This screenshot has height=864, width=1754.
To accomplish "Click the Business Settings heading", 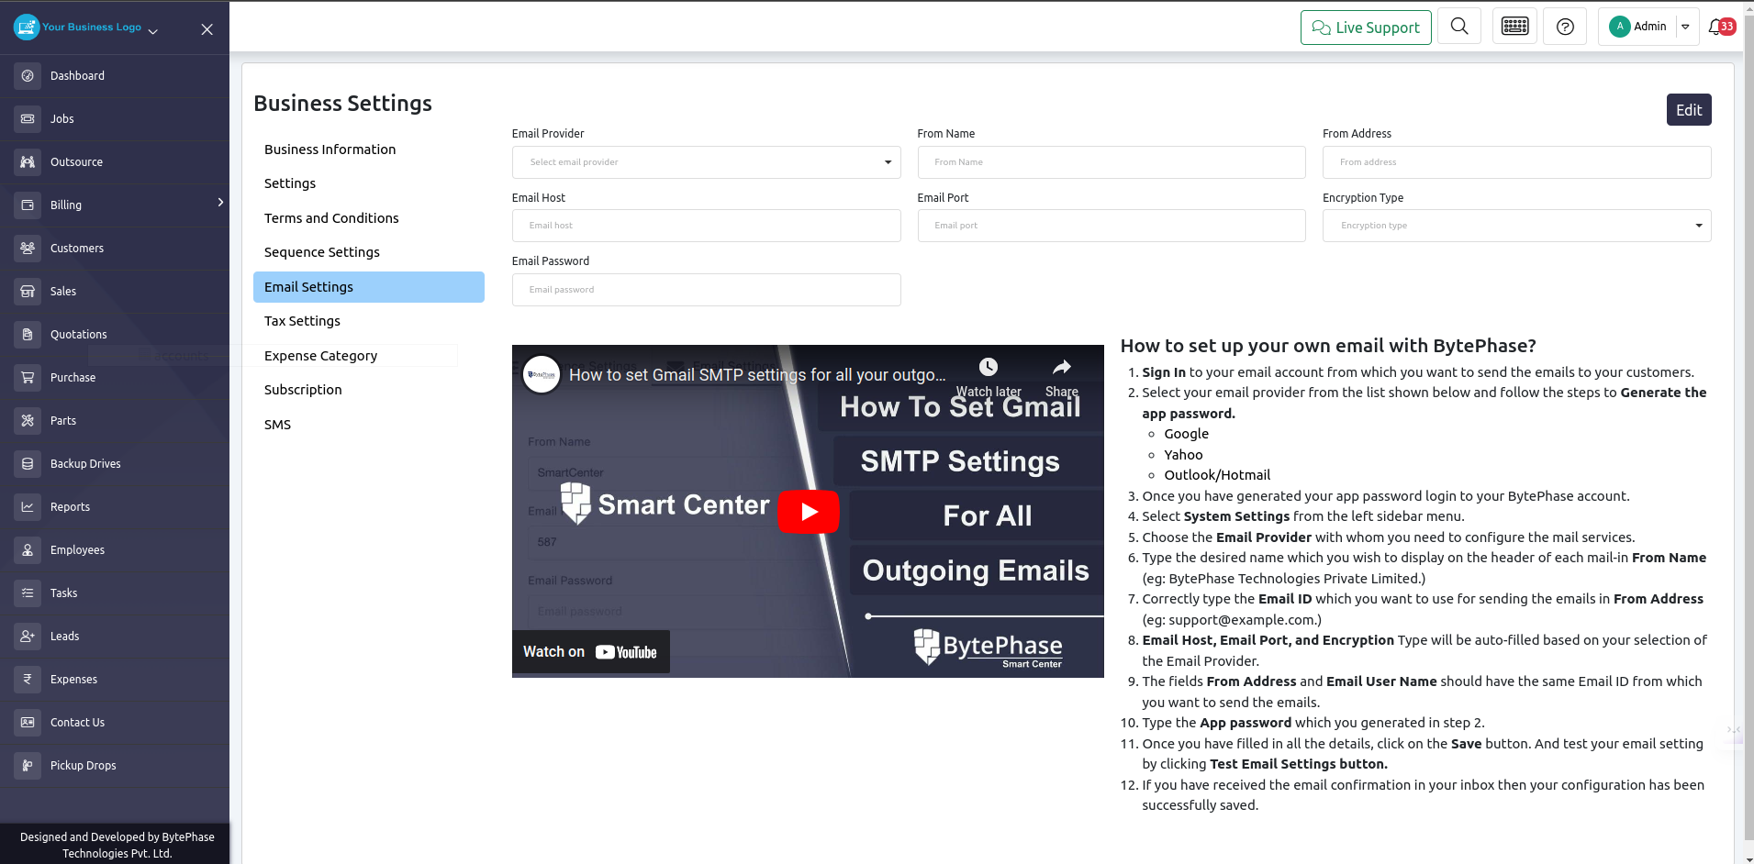I will coord(342,104).
